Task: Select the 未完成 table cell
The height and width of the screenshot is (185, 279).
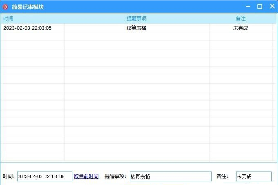Action: (x=241, y=28)
